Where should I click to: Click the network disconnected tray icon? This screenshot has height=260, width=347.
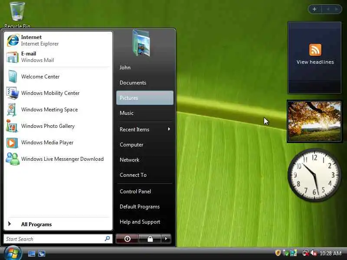pyautogui.click(x=306, y=253)
